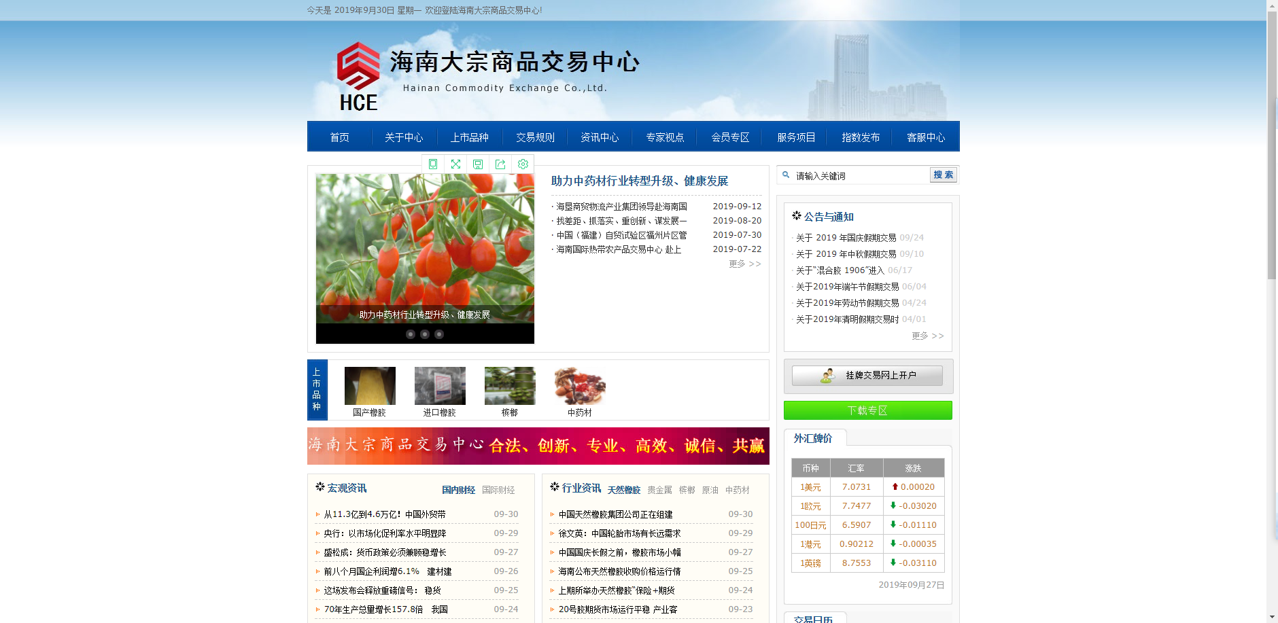
Task: Open the 关于中心 navigation item
Action: click(x=404, y=137)
